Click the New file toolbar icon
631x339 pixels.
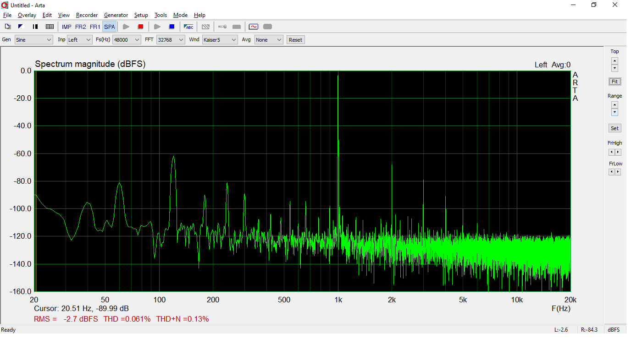pyautogui.click(x=7, y=27)
